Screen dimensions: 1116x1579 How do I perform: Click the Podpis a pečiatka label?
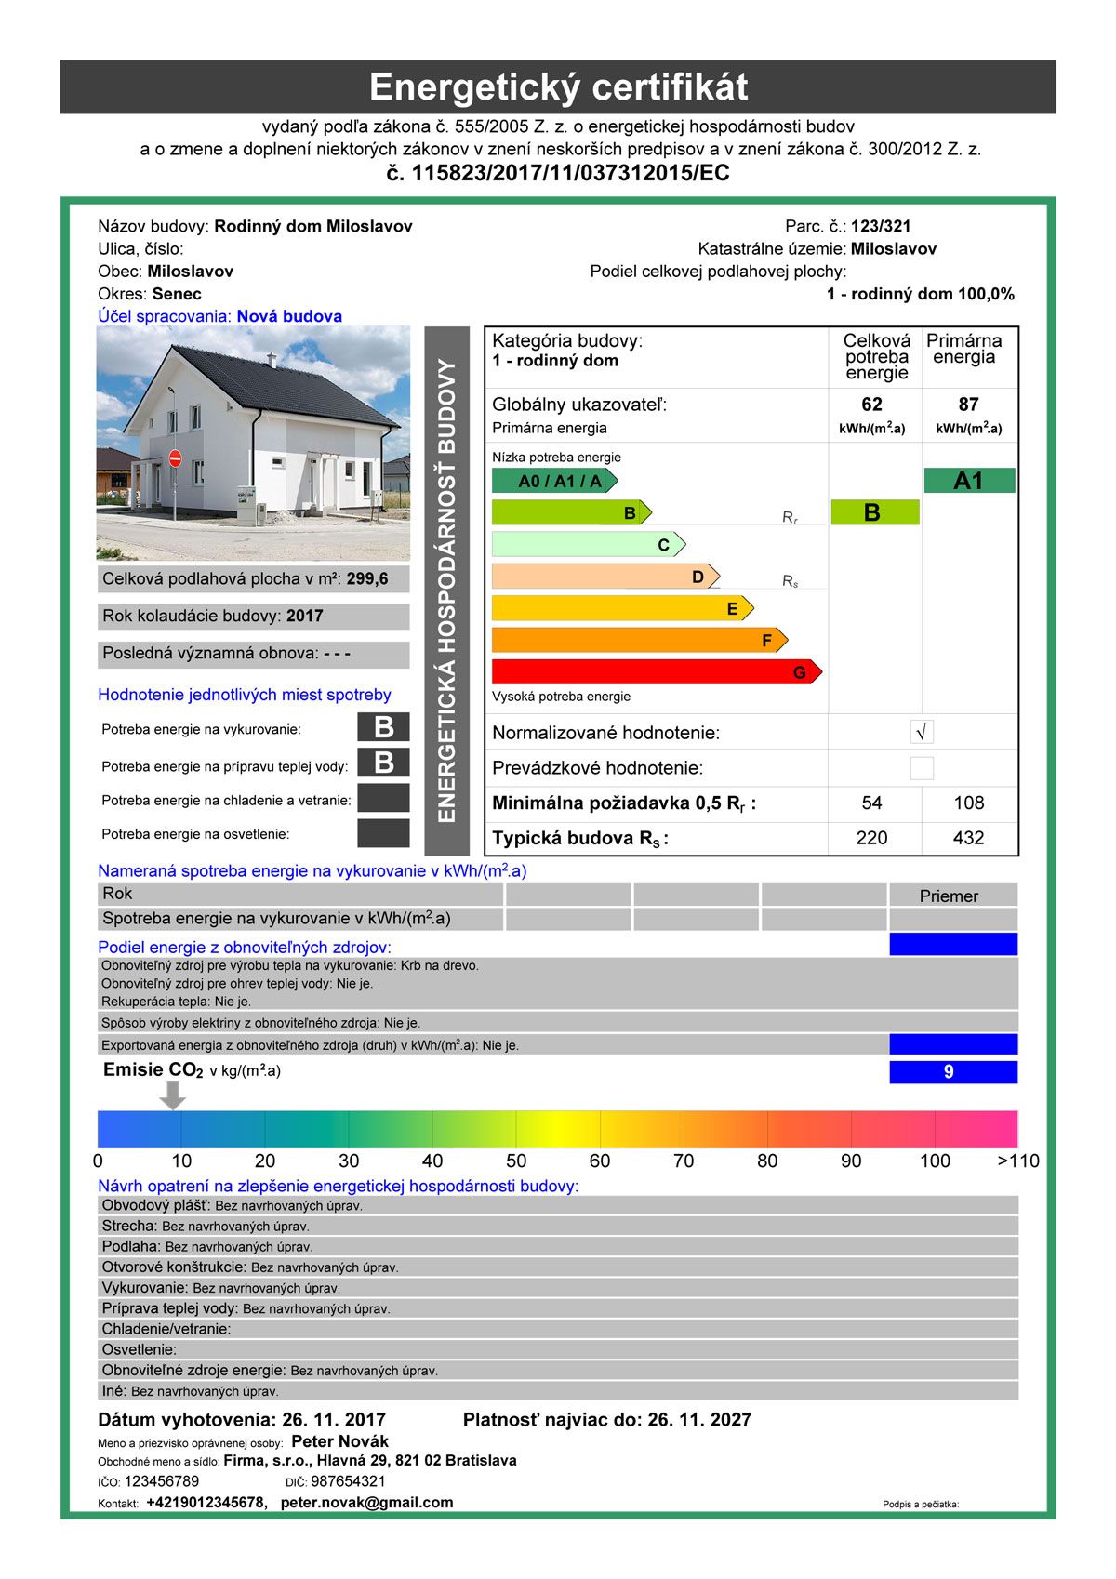[x=921, y=1504]
